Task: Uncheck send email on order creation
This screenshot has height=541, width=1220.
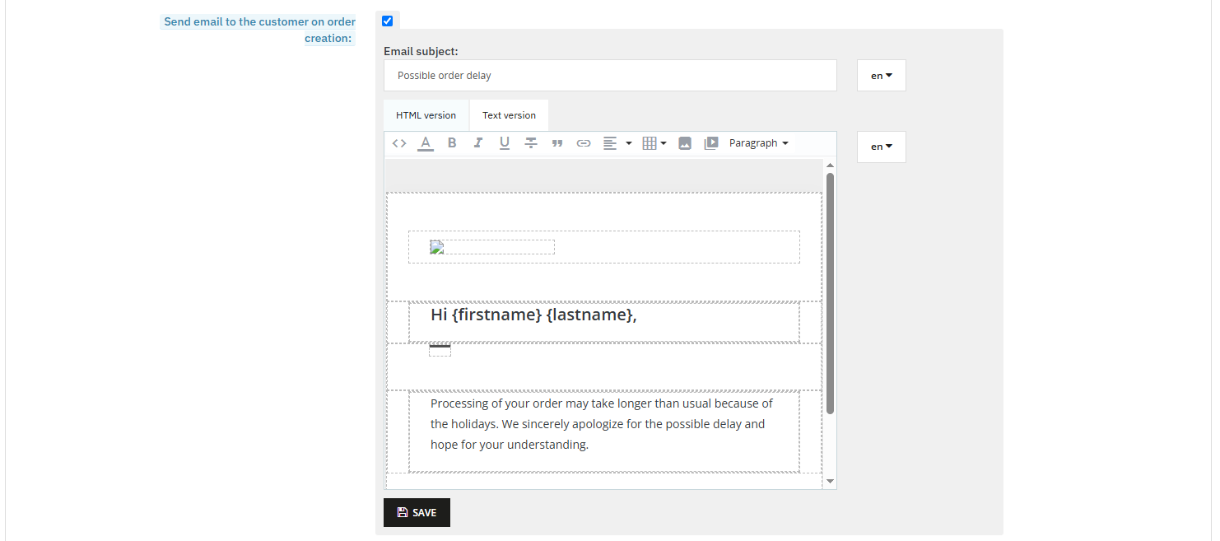Action: (388, 21)
